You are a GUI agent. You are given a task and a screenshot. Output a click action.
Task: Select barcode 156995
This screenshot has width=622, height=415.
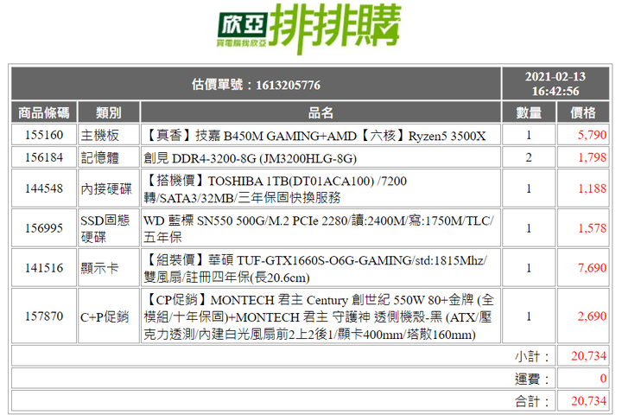(44, 228)
